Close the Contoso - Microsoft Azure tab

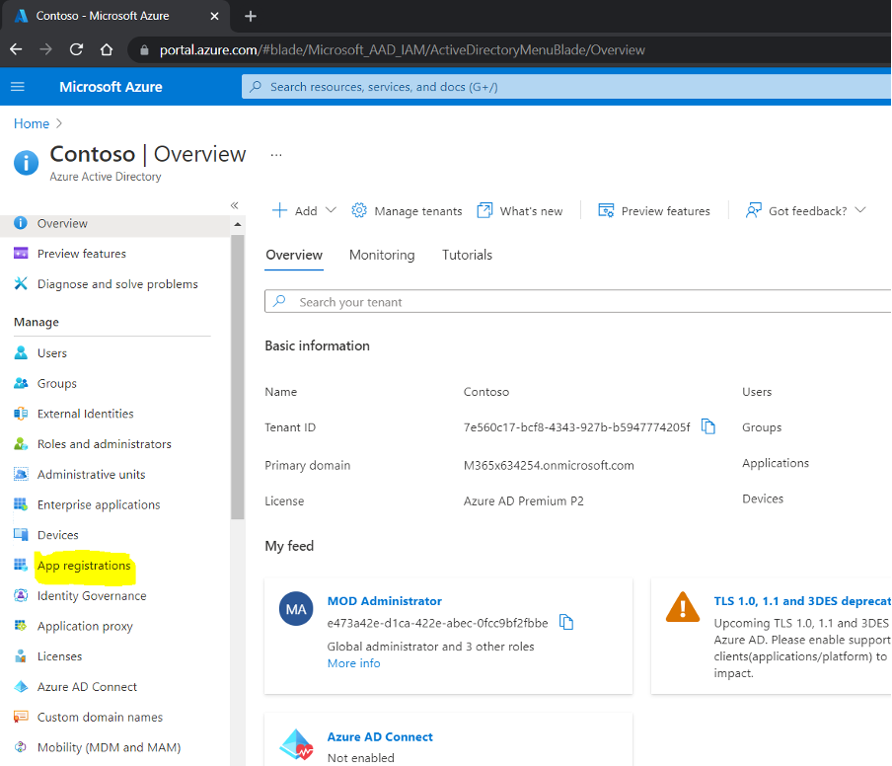(214, 16)
